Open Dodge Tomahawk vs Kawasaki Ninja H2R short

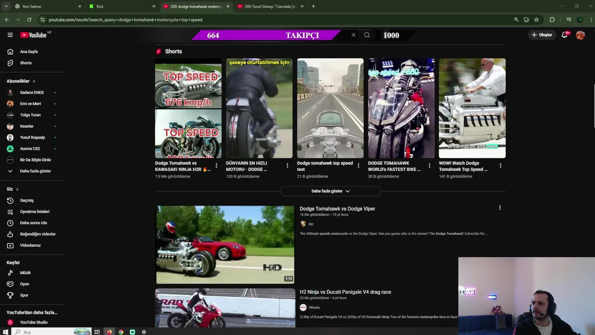tap(188, 108)
